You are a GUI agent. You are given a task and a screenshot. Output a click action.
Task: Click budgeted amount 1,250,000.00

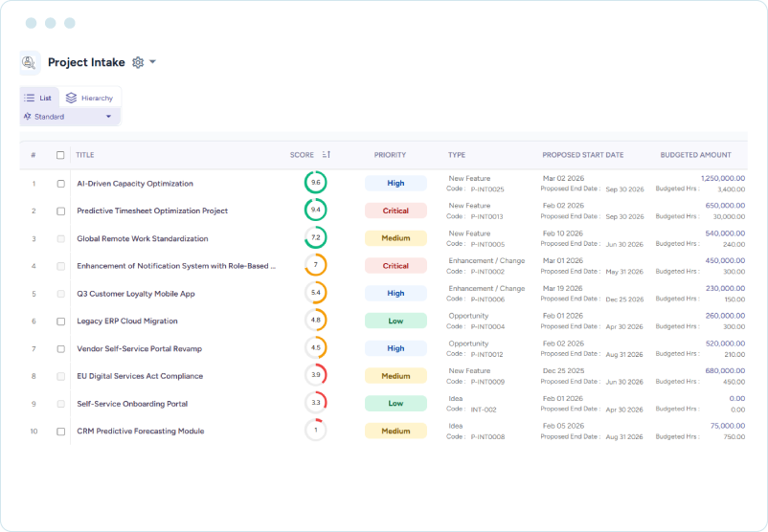point(723,179)
